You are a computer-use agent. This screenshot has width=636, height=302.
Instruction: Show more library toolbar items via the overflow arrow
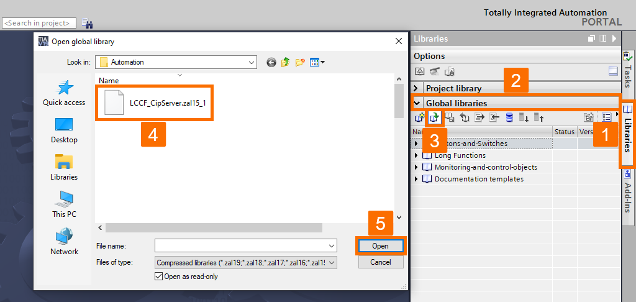pos(617,114)
